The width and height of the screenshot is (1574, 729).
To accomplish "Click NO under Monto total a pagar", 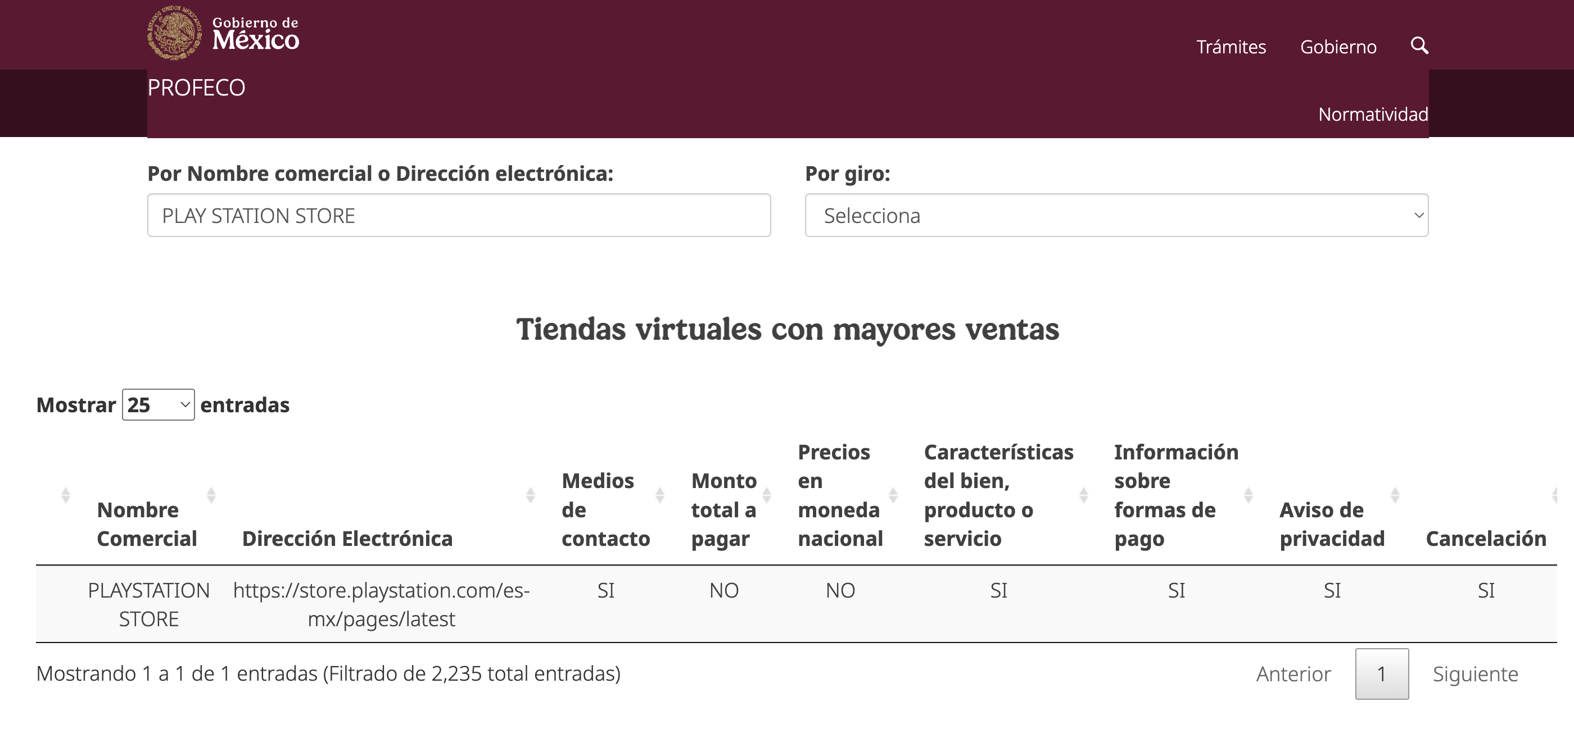I will tap(724, 590).
